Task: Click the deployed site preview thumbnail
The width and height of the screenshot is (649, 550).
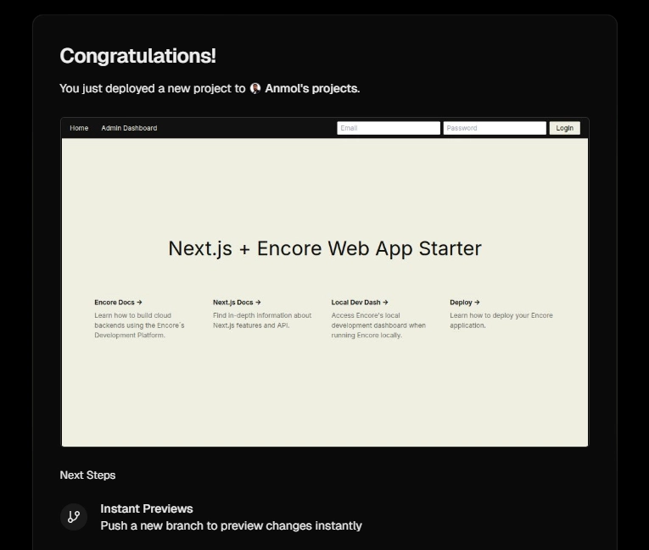Action: tap(324, 282)
